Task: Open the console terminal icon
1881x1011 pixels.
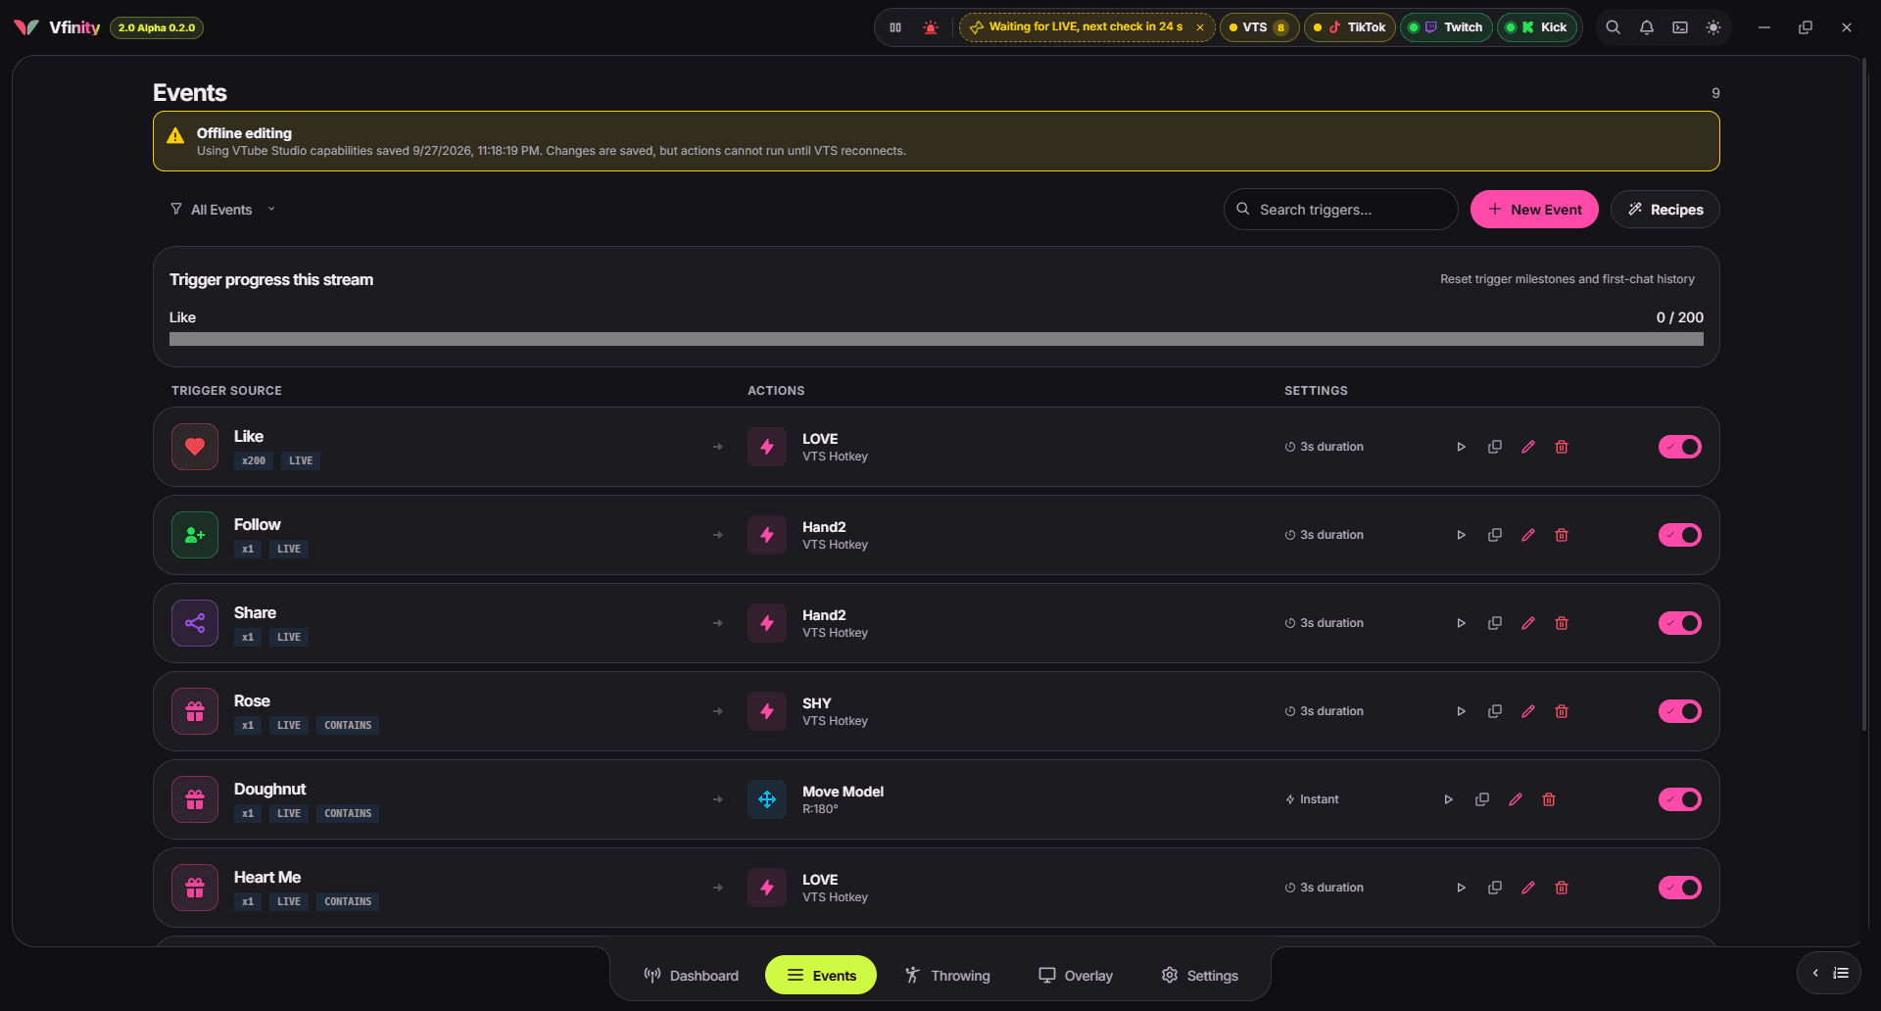Action: [x=1680, y=27]
